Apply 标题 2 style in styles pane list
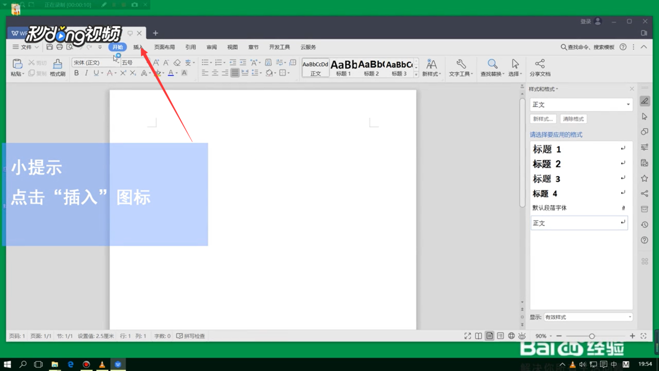 coord(579,164)
